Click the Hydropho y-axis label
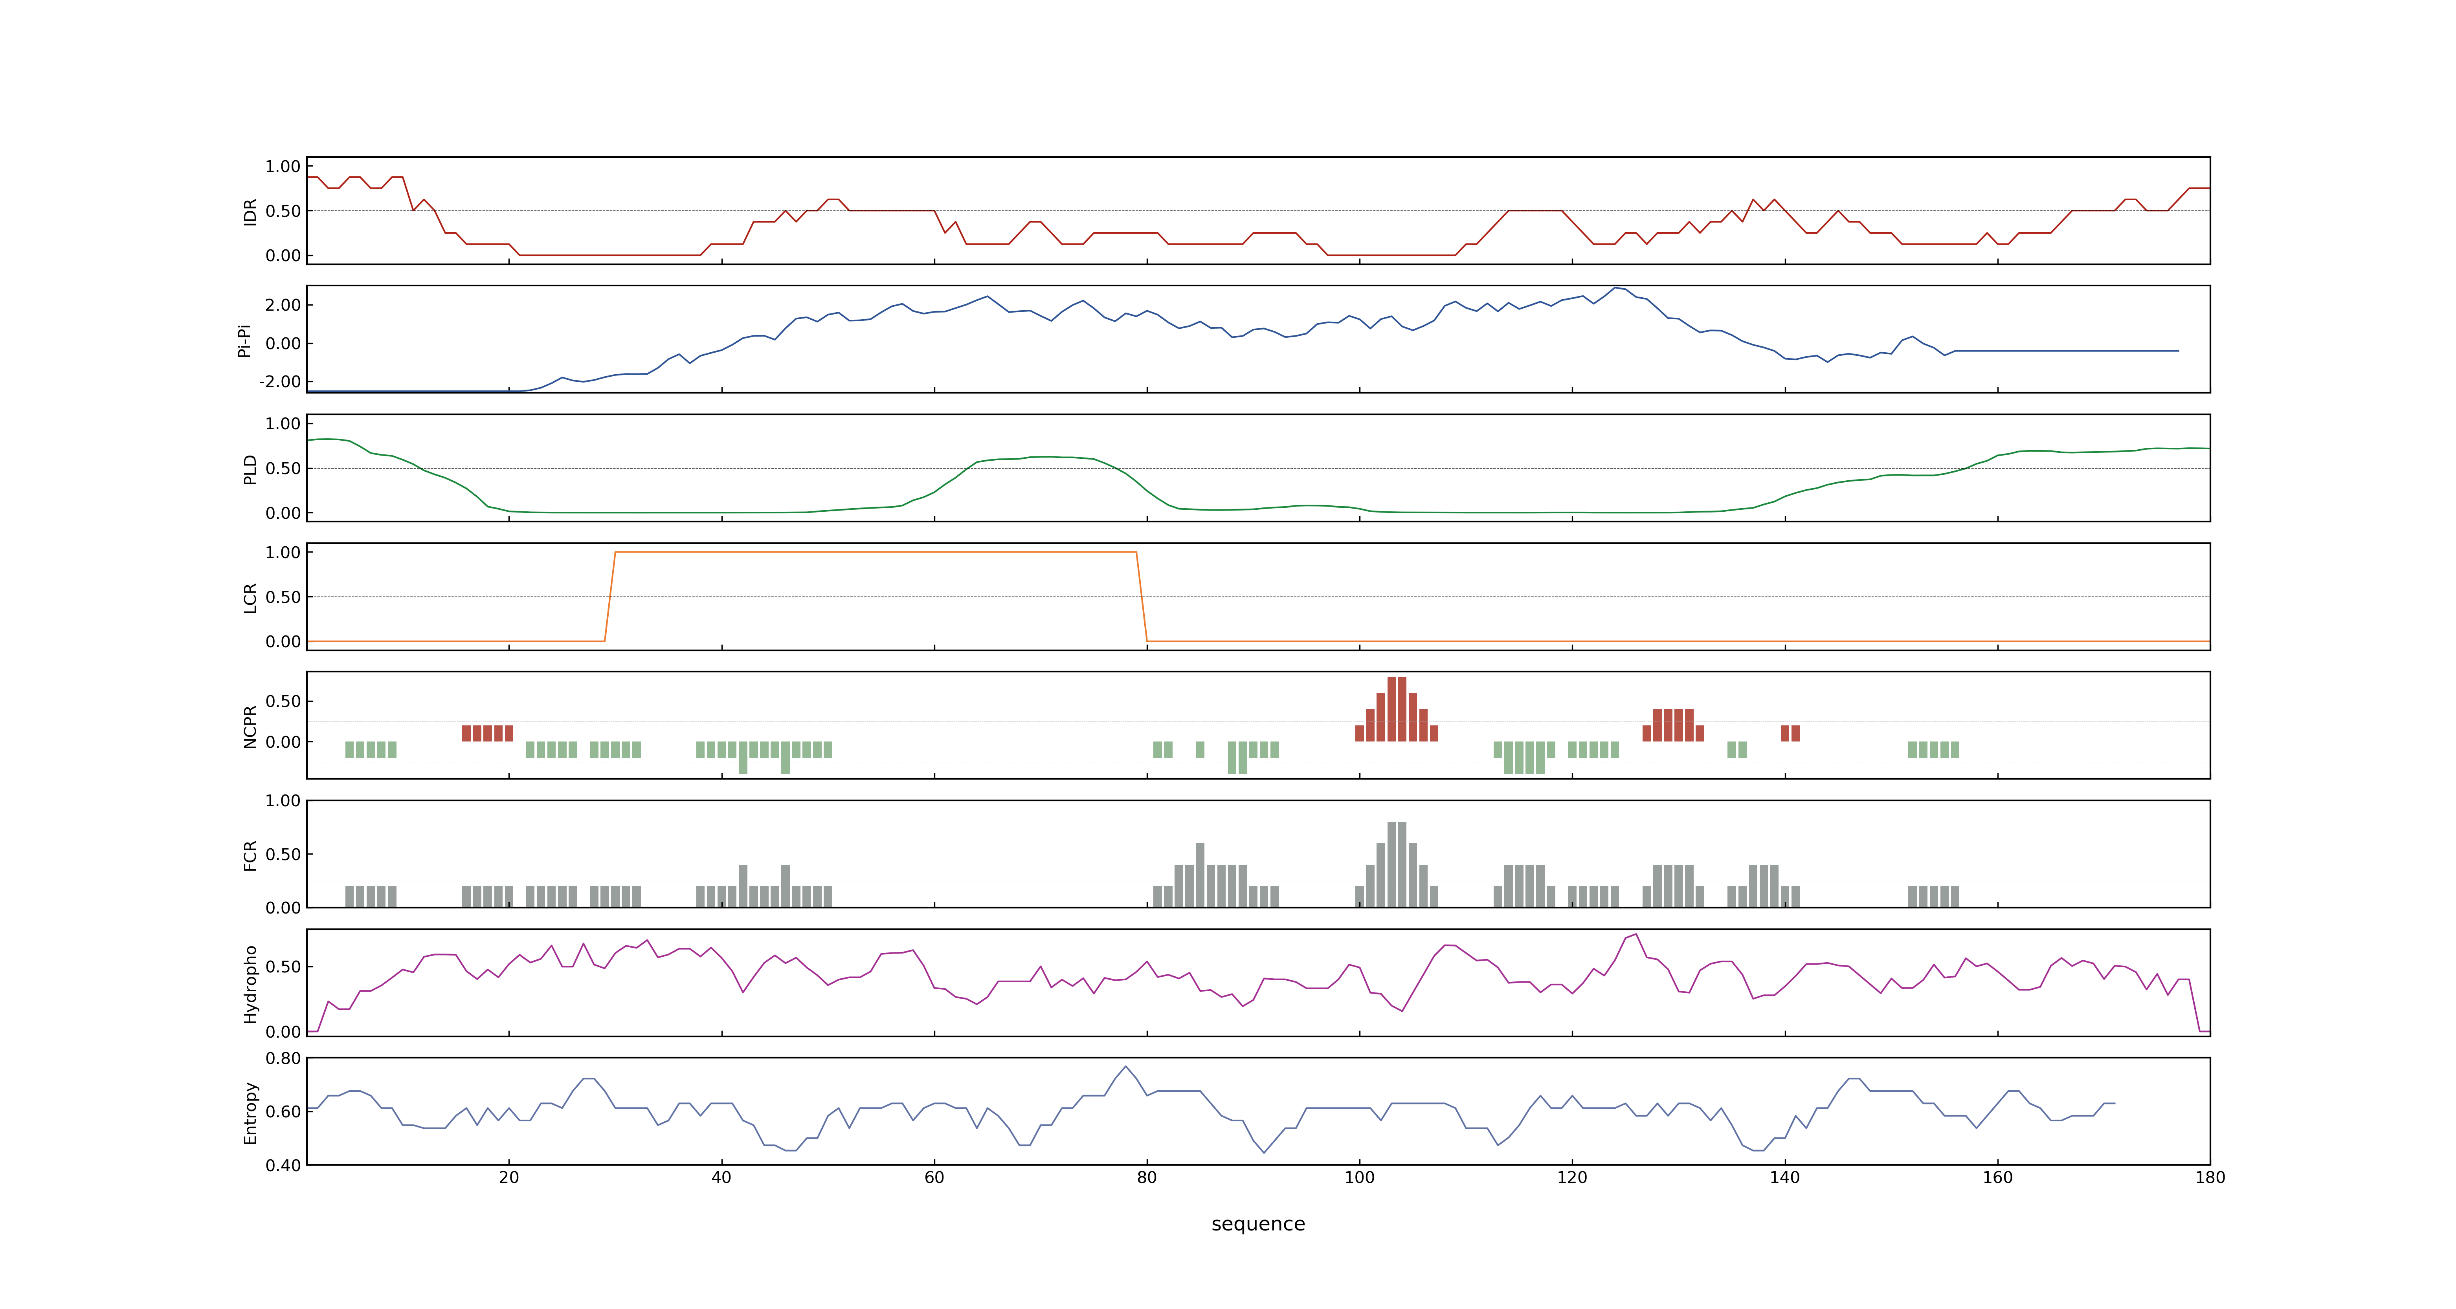Screen dimensions: 2456x1309 pyautogui.click(x=250, y=984)
